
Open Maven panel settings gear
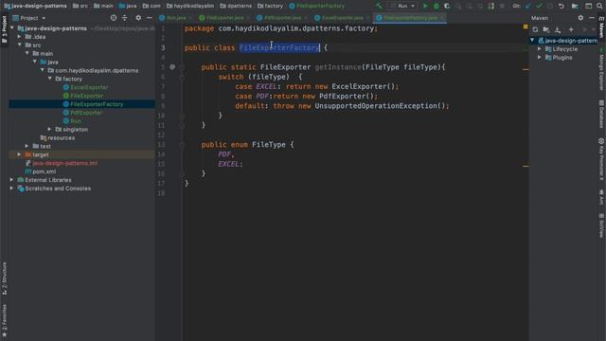click(580, 18)
